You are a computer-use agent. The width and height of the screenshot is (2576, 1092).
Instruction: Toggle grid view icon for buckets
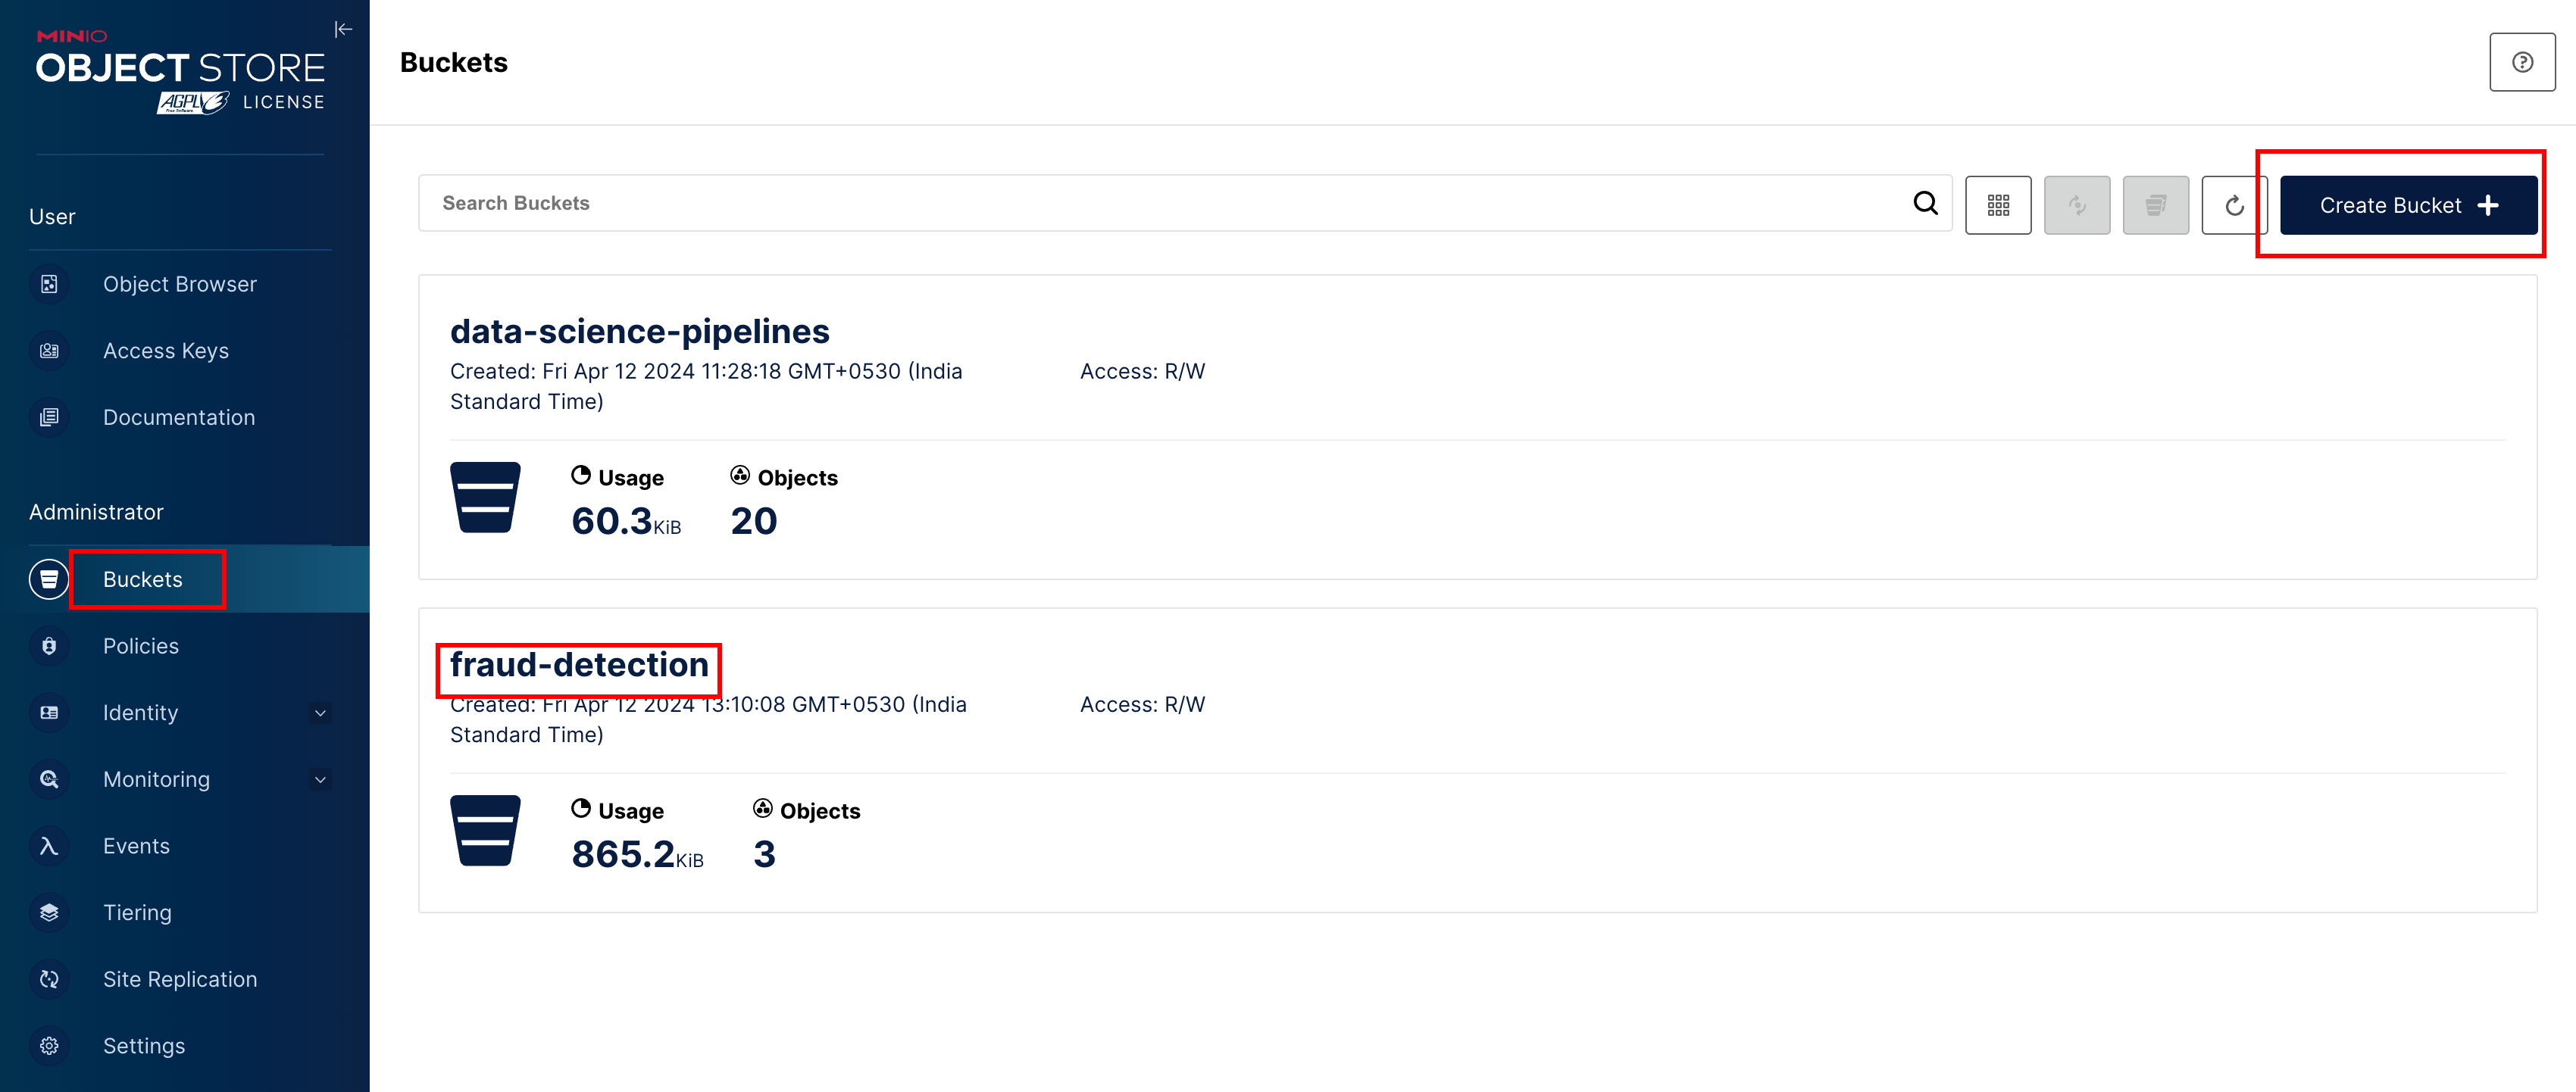(1998, 204)
